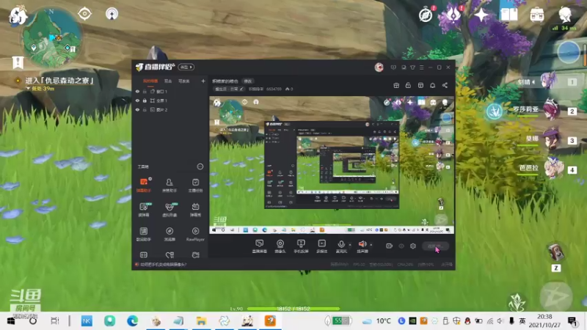Open the mode switch pill next to logo
This screenshot has width=587, height=330.
tap(186, 67)
